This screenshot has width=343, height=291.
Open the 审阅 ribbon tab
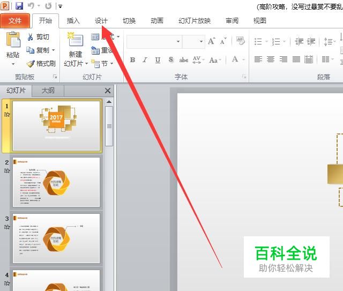(232, 21)
